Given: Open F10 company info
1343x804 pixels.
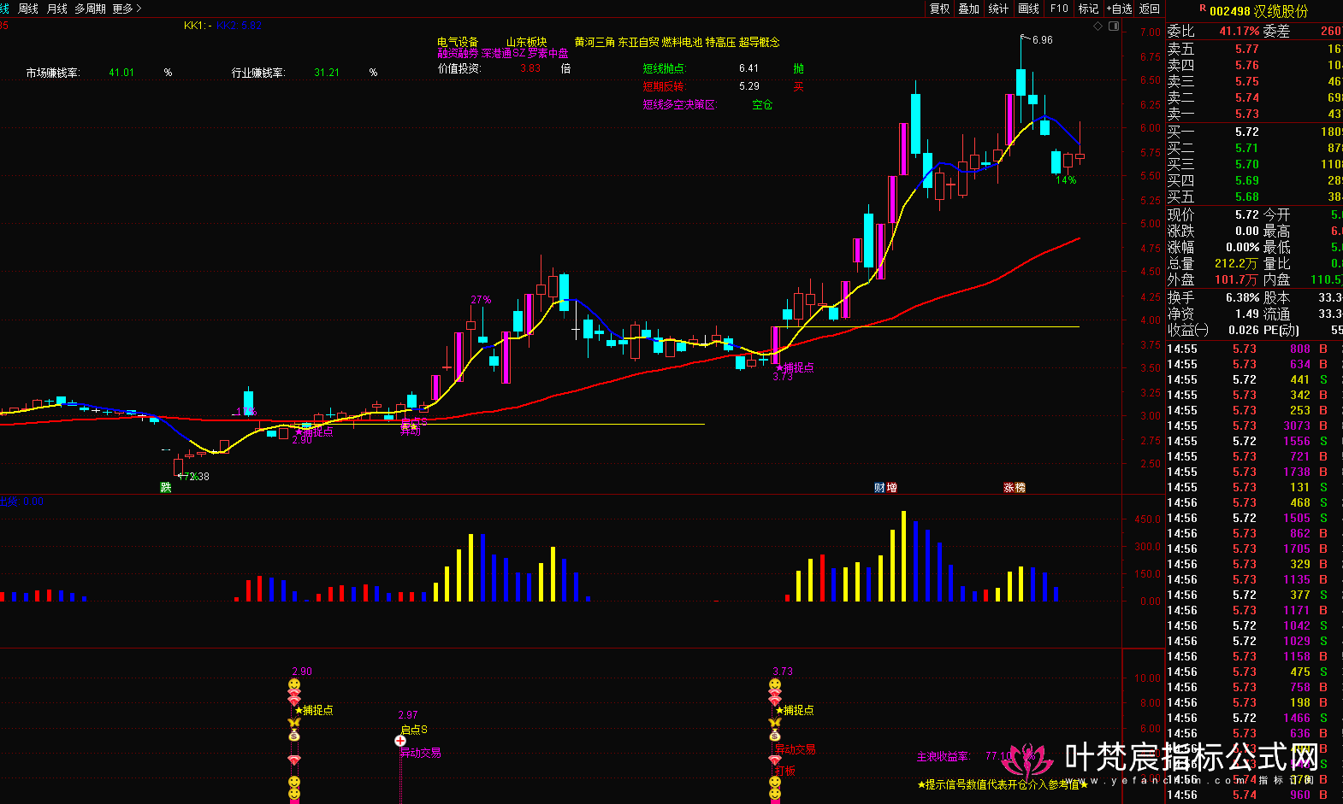Looking at the screenshot, I should (1059, 9).
